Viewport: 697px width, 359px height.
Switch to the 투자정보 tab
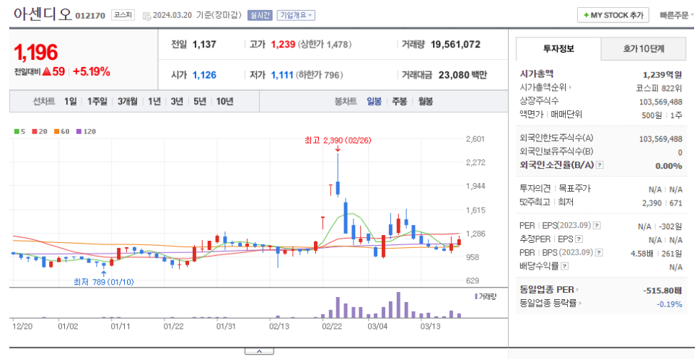point(558,49)
